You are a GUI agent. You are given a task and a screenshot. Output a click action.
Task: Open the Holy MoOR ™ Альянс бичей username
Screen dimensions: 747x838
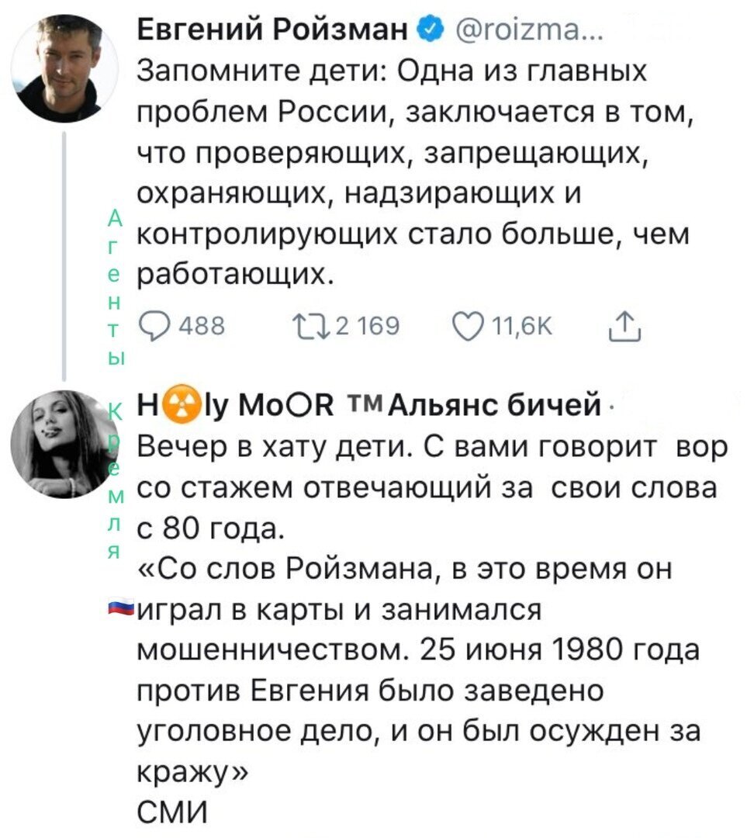tap(368, 405)
